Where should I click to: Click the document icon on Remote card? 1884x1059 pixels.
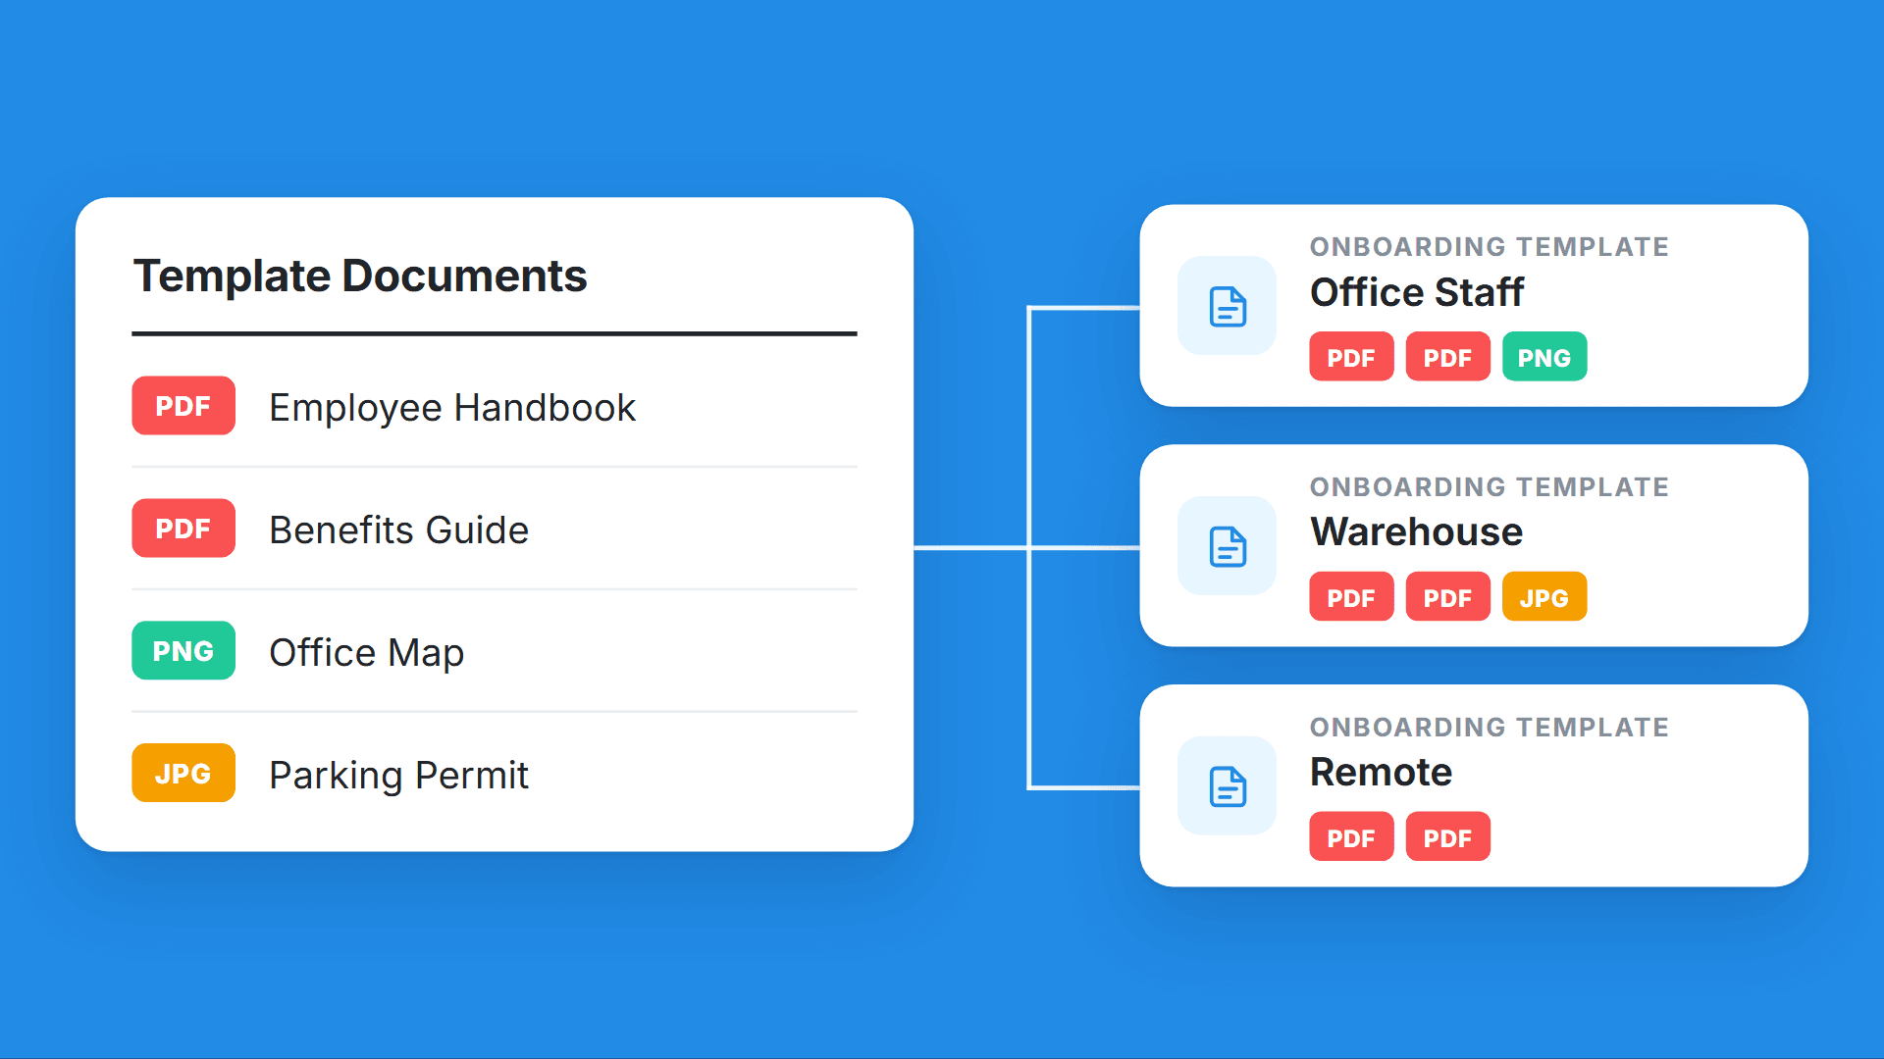coord(1227,786)
